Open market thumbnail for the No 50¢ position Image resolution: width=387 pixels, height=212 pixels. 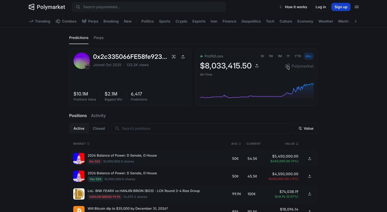79,159
